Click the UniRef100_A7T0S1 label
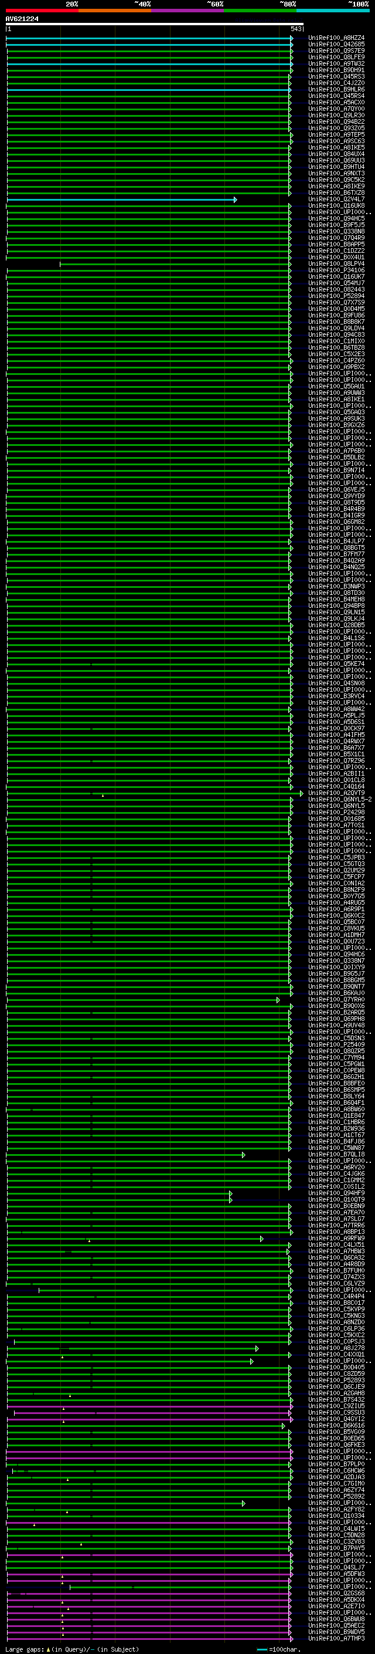The height and width of the screenshot is (1654, 375). pyautogui.click(x=336, y=825)
